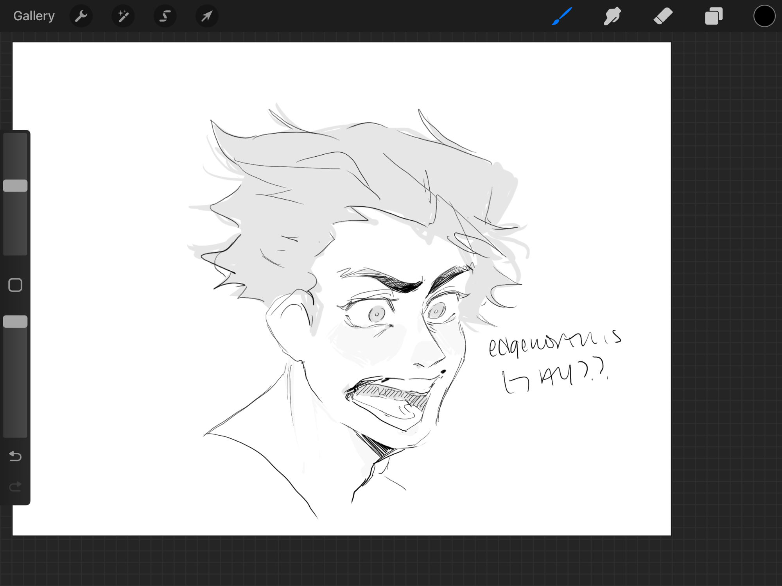Open the black color picker circle

point(764,16)
